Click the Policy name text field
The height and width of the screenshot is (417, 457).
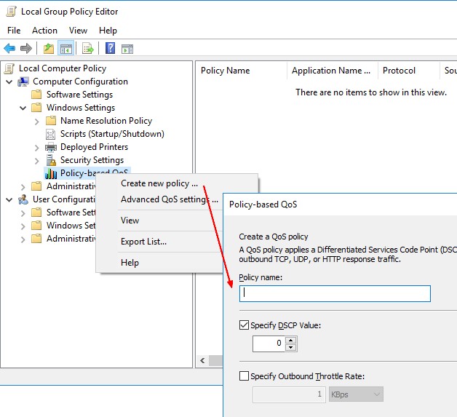[x=335, y=293]
